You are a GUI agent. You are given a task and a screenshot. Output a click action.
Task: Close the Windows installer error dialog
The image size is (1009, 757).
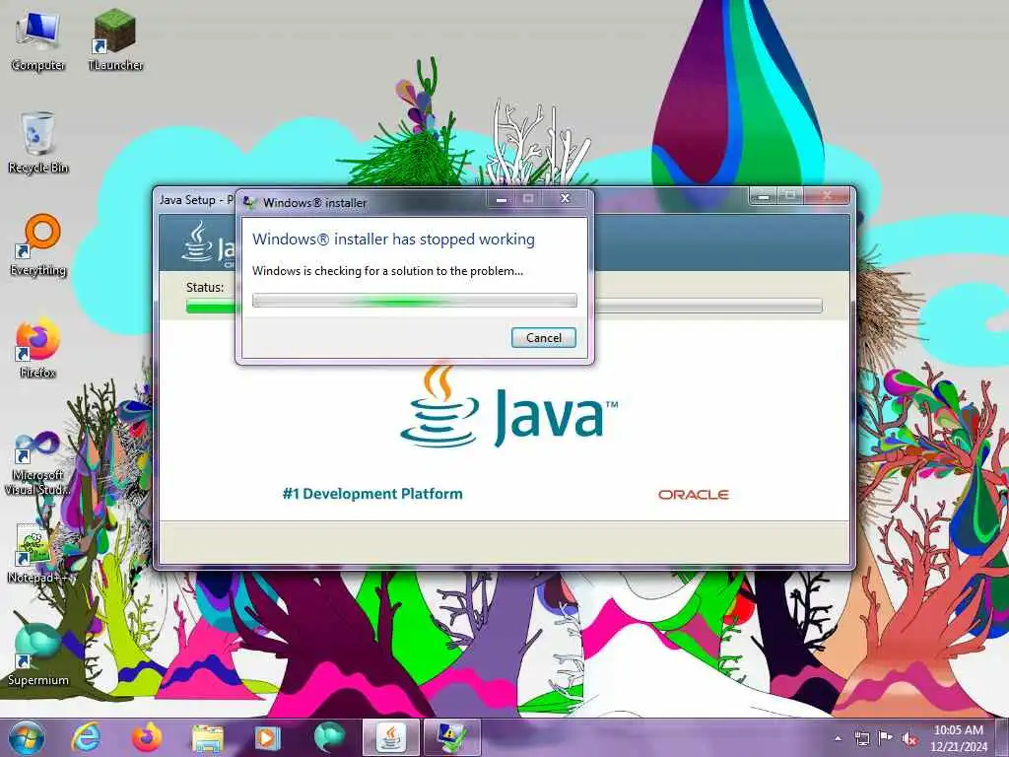(x=565, y=199)
